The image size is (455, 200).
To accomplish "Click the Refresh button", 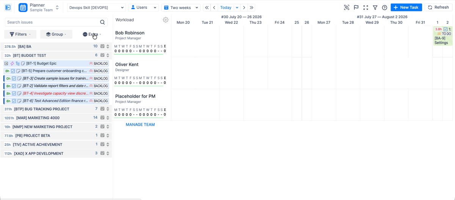I will click(438, 8).
